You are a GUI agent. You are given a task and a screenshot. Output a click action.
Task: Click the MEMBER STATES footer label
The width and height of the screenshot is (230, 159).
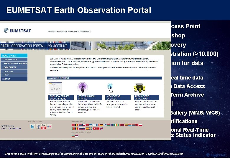point(79,121)
